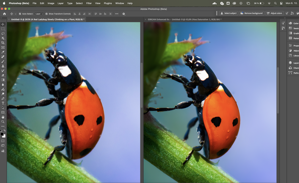
Task: Open the Plugins menu
Action: click(x=108, y=3)
